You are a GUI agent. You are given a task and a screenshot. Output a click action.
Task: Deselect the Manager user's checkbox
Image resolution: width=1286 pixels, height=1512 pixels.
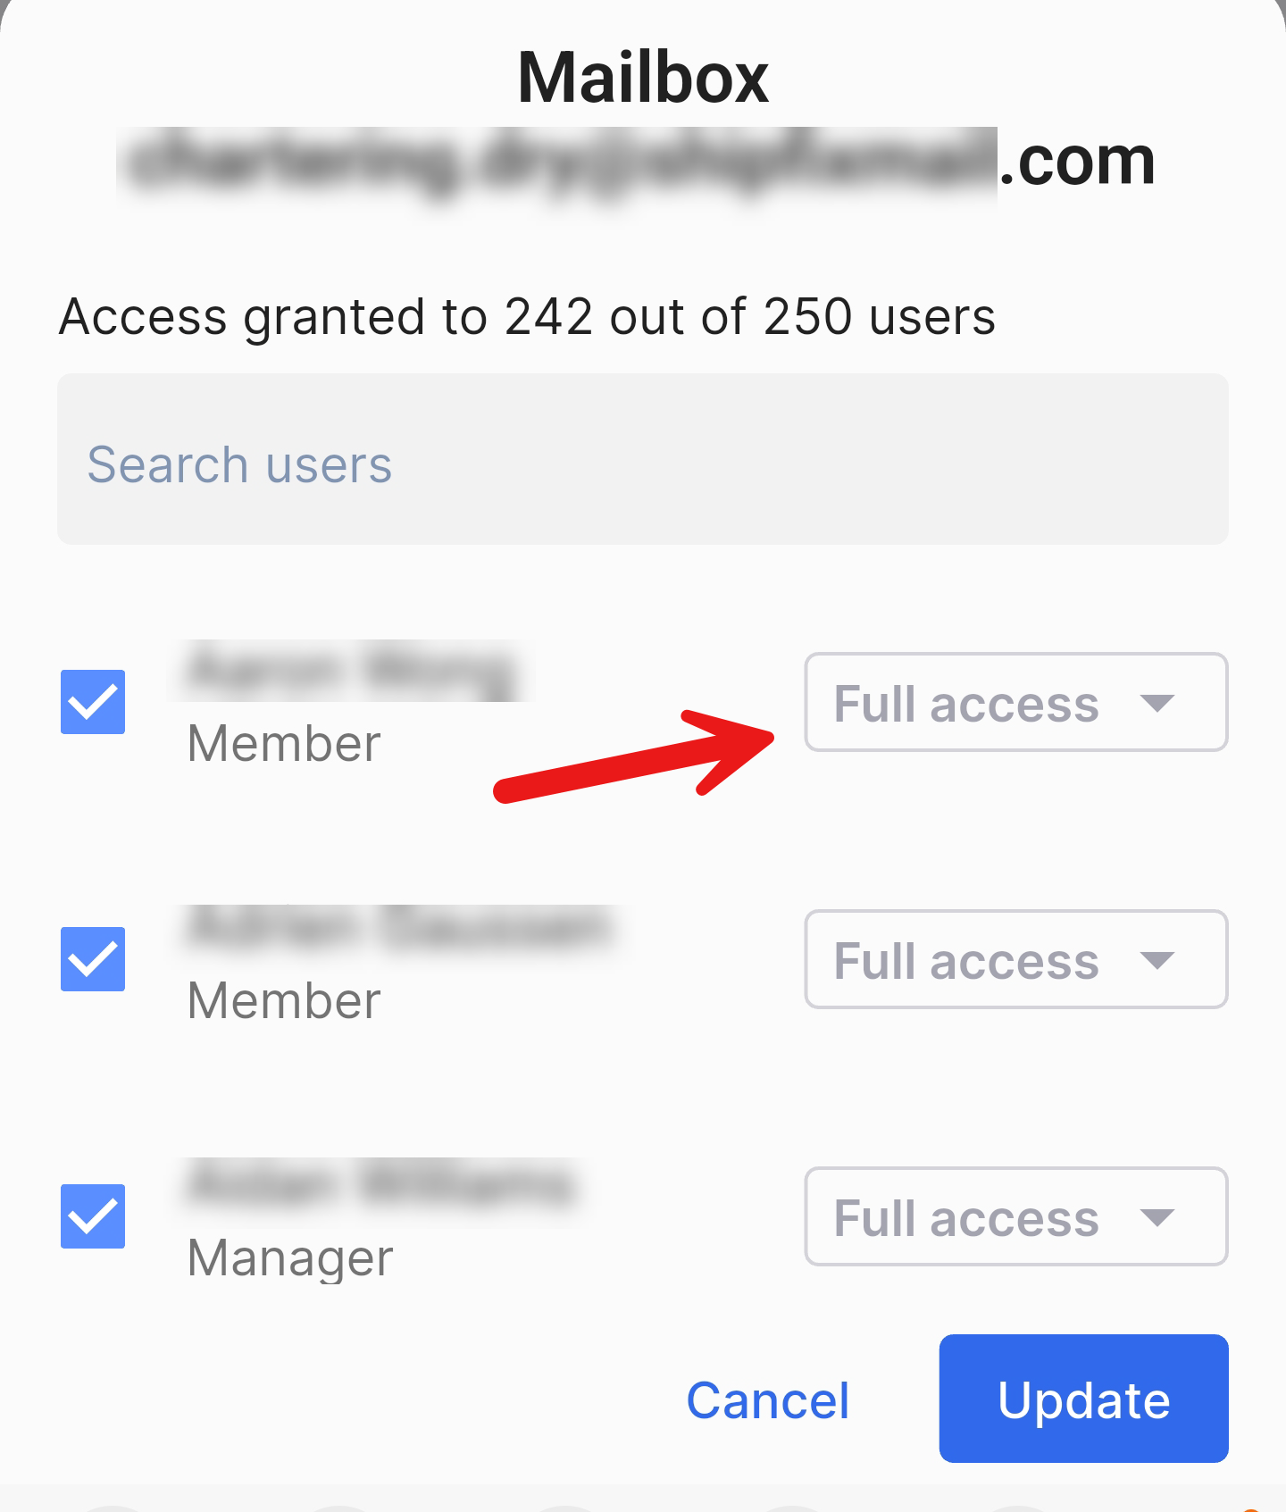(93, 1216)
